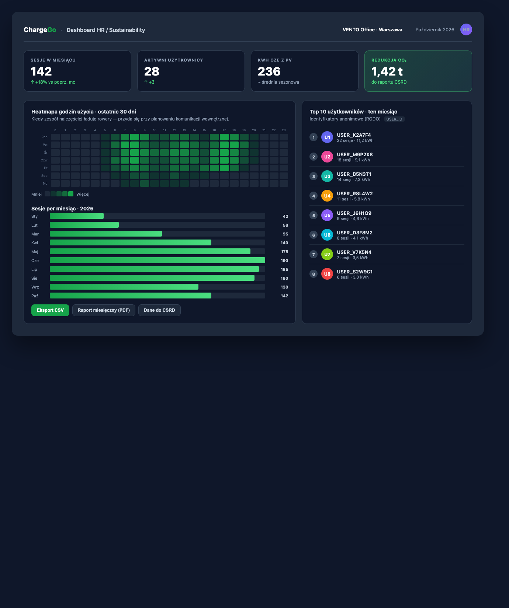
Task: Click the Nd 9 heatmap cell
Action: coord(145,184)
